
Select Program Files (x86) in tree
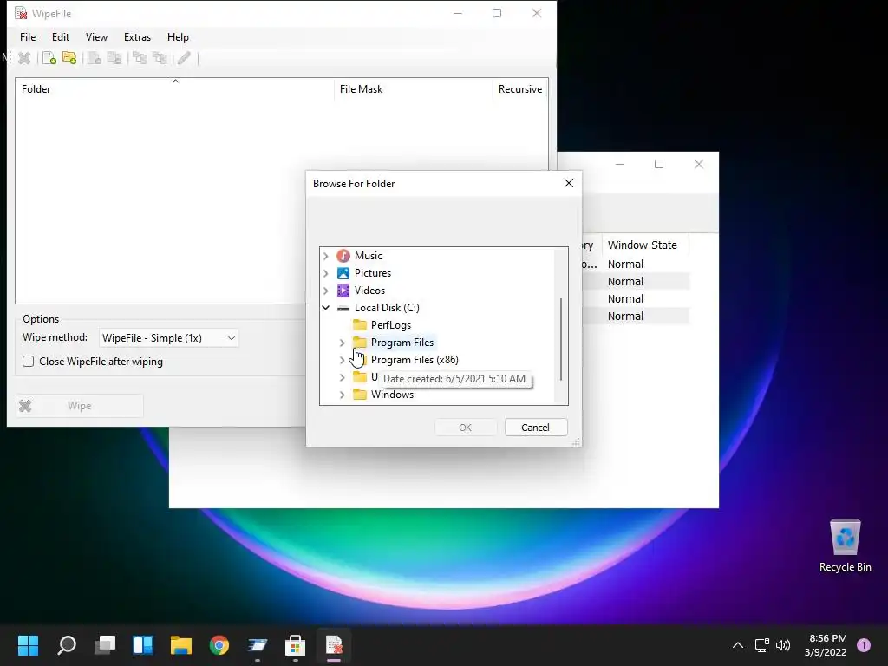[x=415, y=360]
